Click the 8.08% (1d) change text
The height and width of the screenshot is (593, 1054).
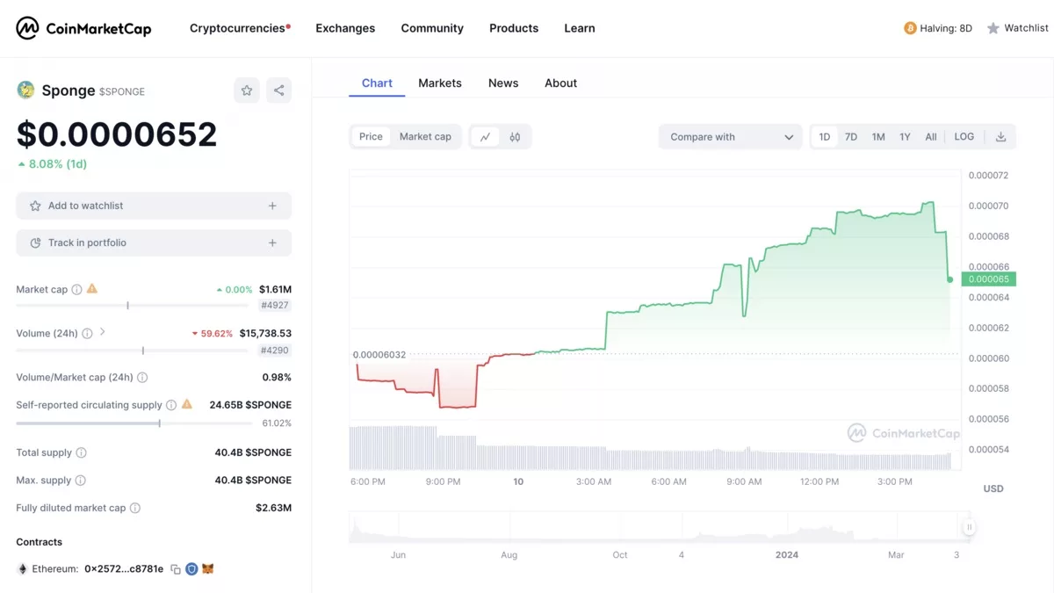click(x=52, y=164)
